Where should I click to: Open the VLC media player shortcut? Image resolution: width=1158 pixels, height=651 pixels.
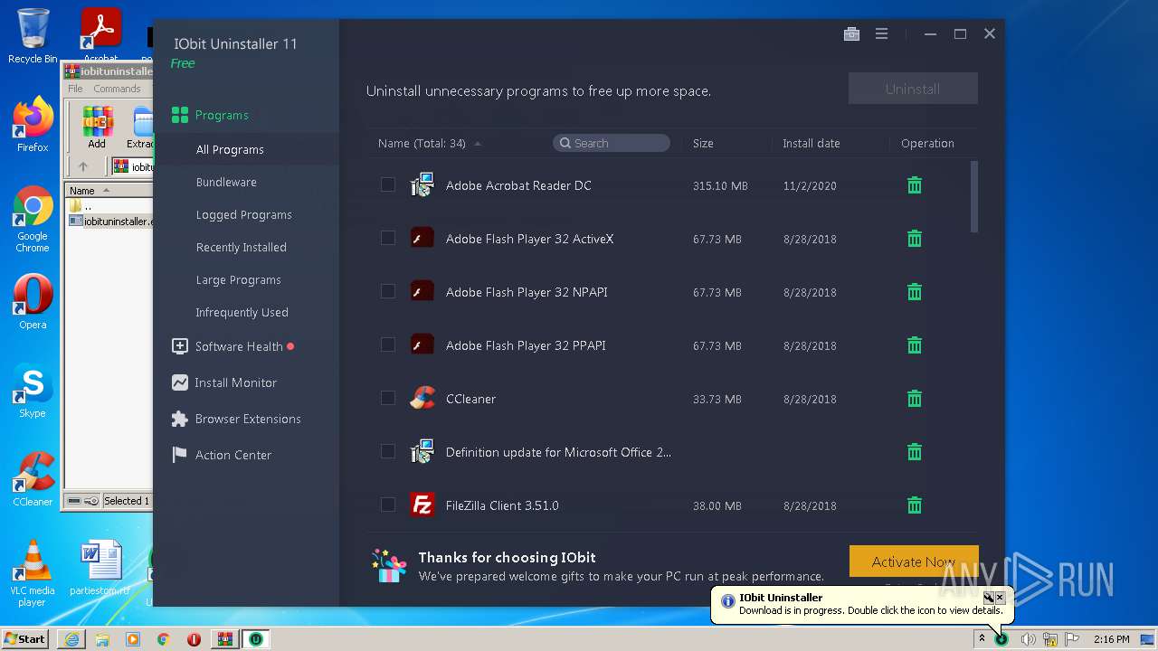click(33, 573)
